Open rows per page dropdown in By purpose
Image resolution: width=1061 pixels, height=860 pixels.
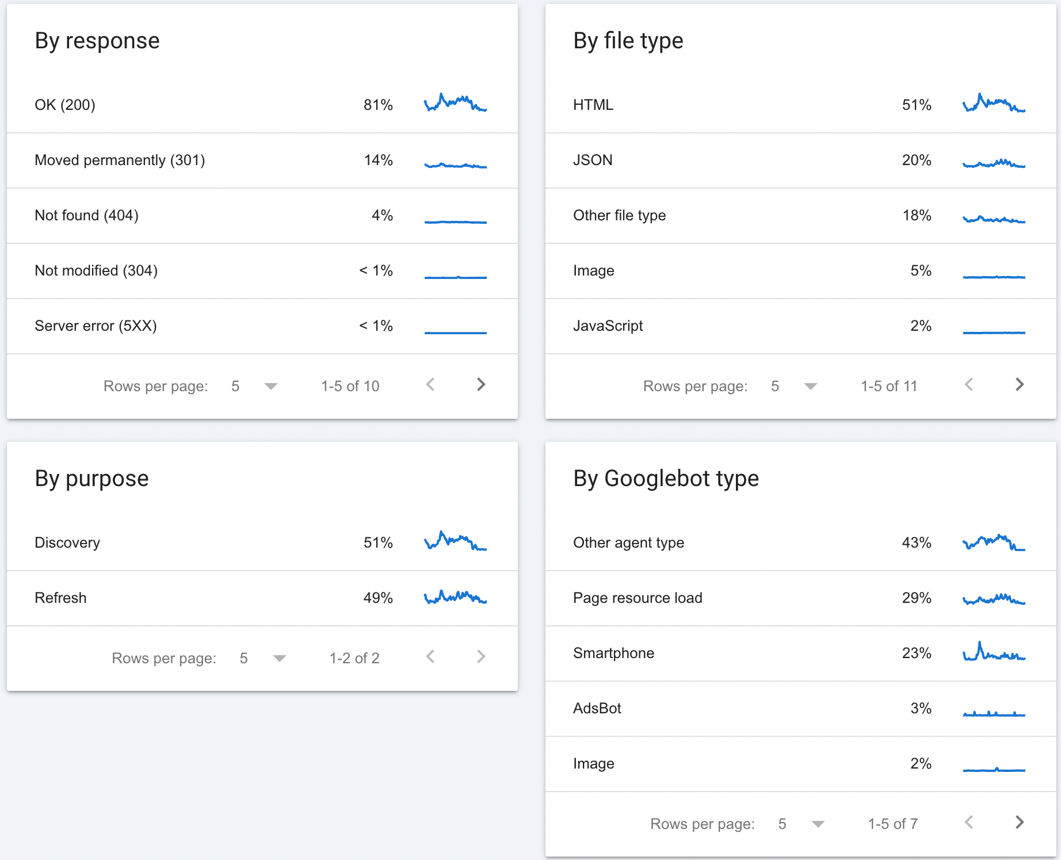(x=262, y=658)
